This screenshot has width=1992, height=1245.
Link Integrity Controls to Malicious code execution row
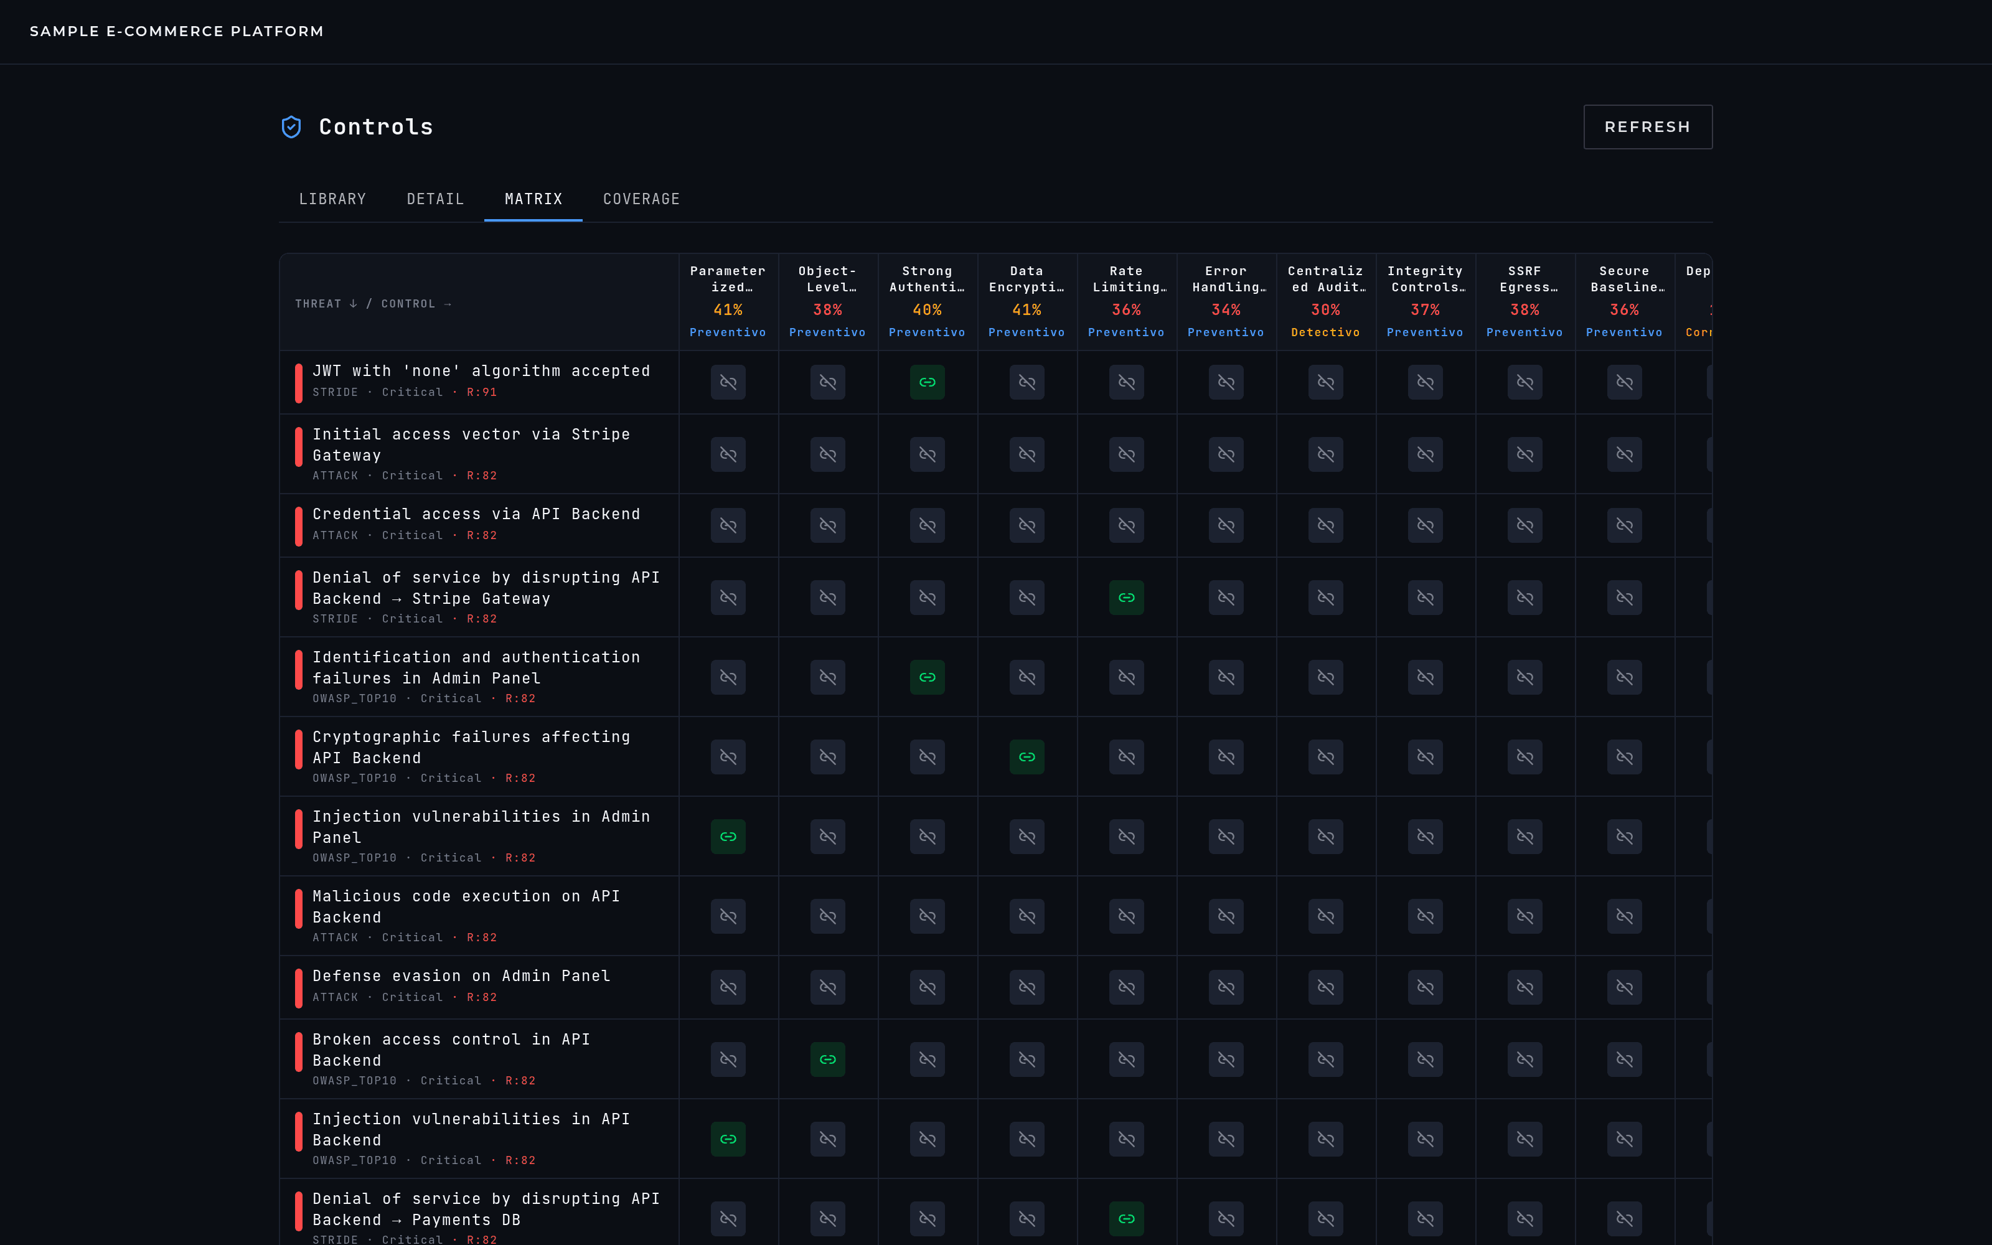[1425, 916]
